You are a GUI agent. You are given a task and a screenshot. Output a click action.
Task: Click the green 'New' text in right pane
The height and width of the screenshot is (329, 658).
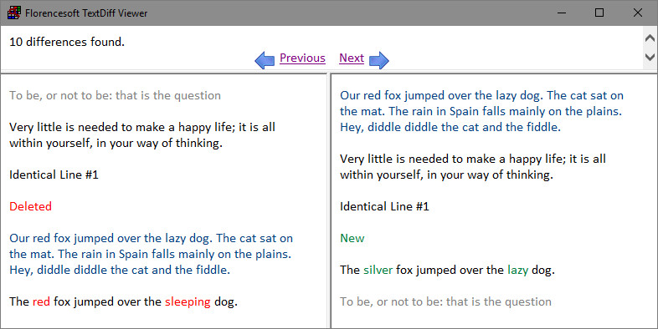click(352, 238)
